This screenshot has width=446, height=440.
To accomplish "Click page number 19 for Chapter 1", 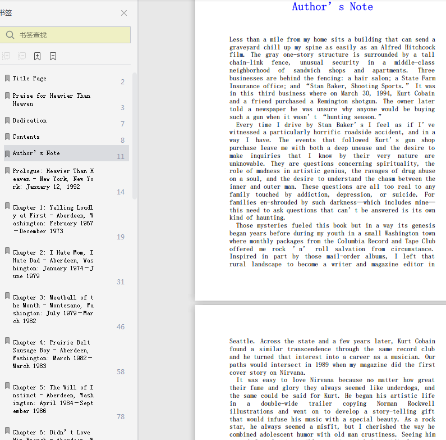I will (x=121, y=237).
